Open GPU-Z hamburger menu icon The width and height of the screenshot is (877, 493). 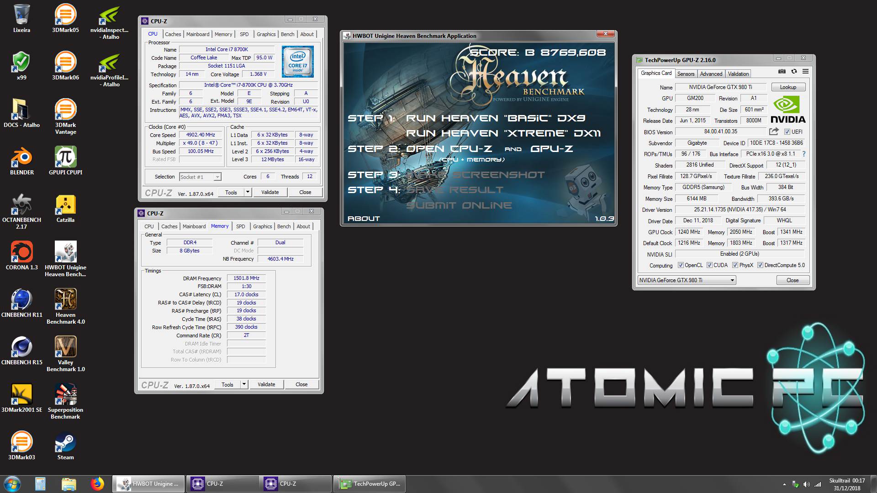(x=805, y=71)
